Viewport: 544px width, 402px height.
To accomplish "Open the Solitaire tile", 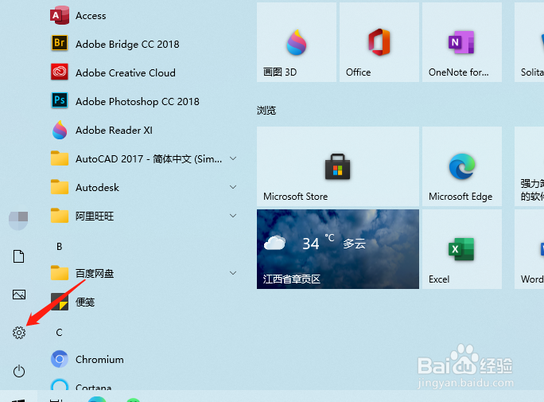I will [x=530, y=42].
